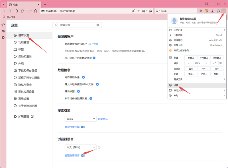228x168 pixels.
Task: Toggle the 管理搜索引擎 switch
Action: (83, 127)
